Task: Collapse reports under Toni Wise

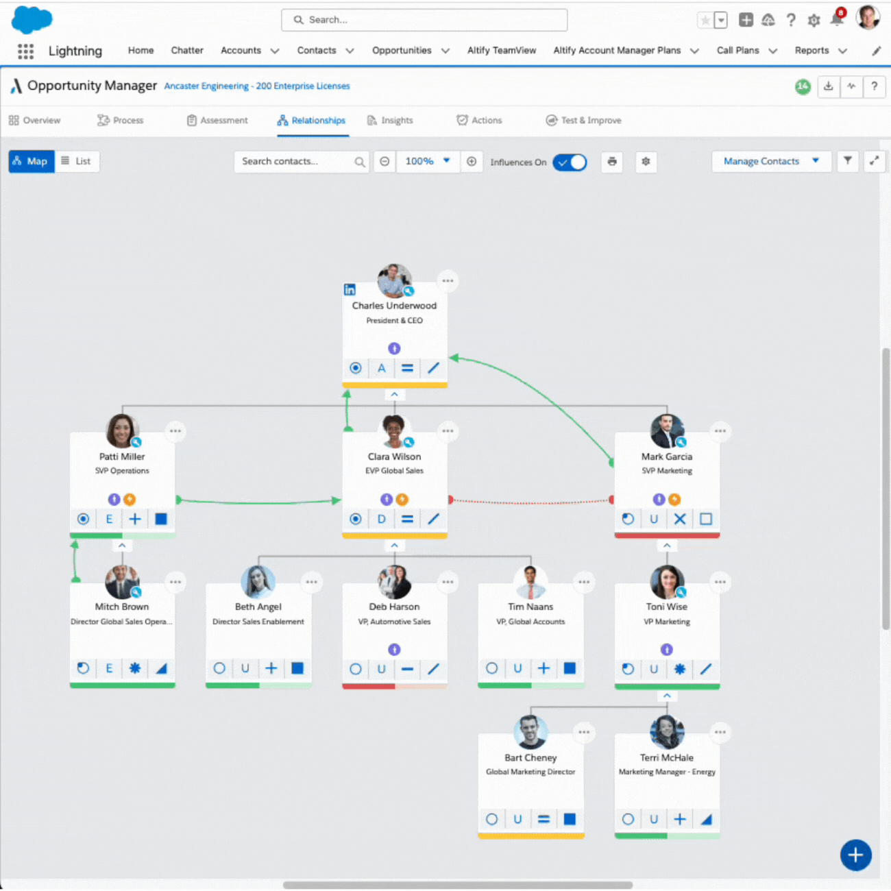Action: click(x=667, y=696)
